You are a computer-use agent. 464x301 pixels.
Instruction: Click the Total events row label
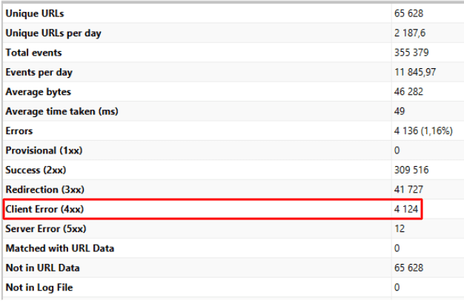click(x=34, y=53)
